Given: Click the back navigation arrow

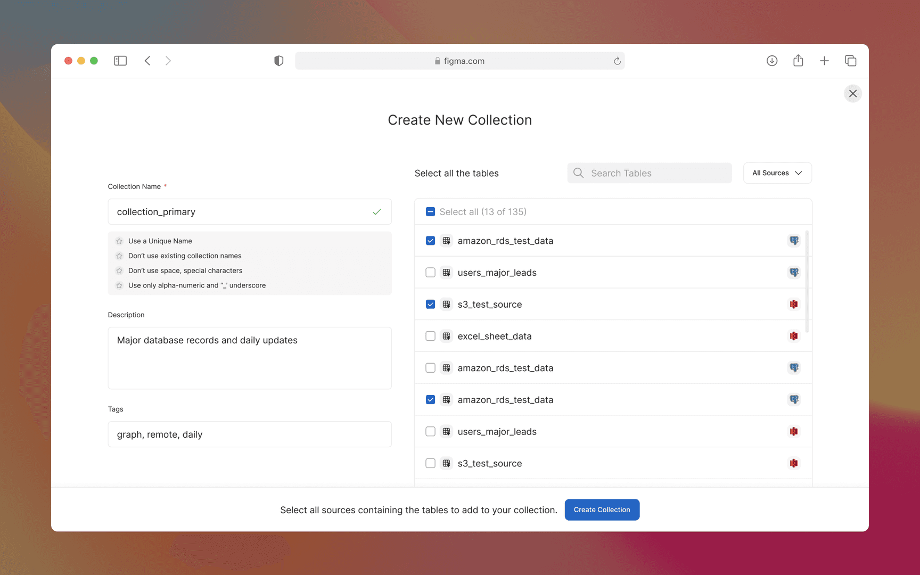Looking at the screenshot, I should [x=147, y=60].
